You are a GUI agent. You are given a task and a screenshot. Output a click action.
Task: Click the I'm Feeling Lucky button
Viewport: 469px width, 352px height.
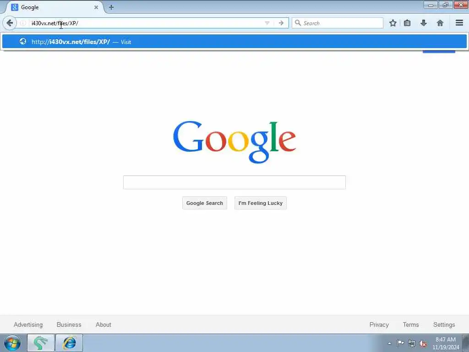(x=261, y=203)
